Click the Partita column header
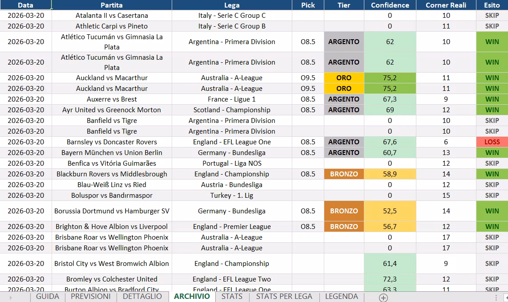This screenshot has height=302, width=508. (x=112, y=5)
